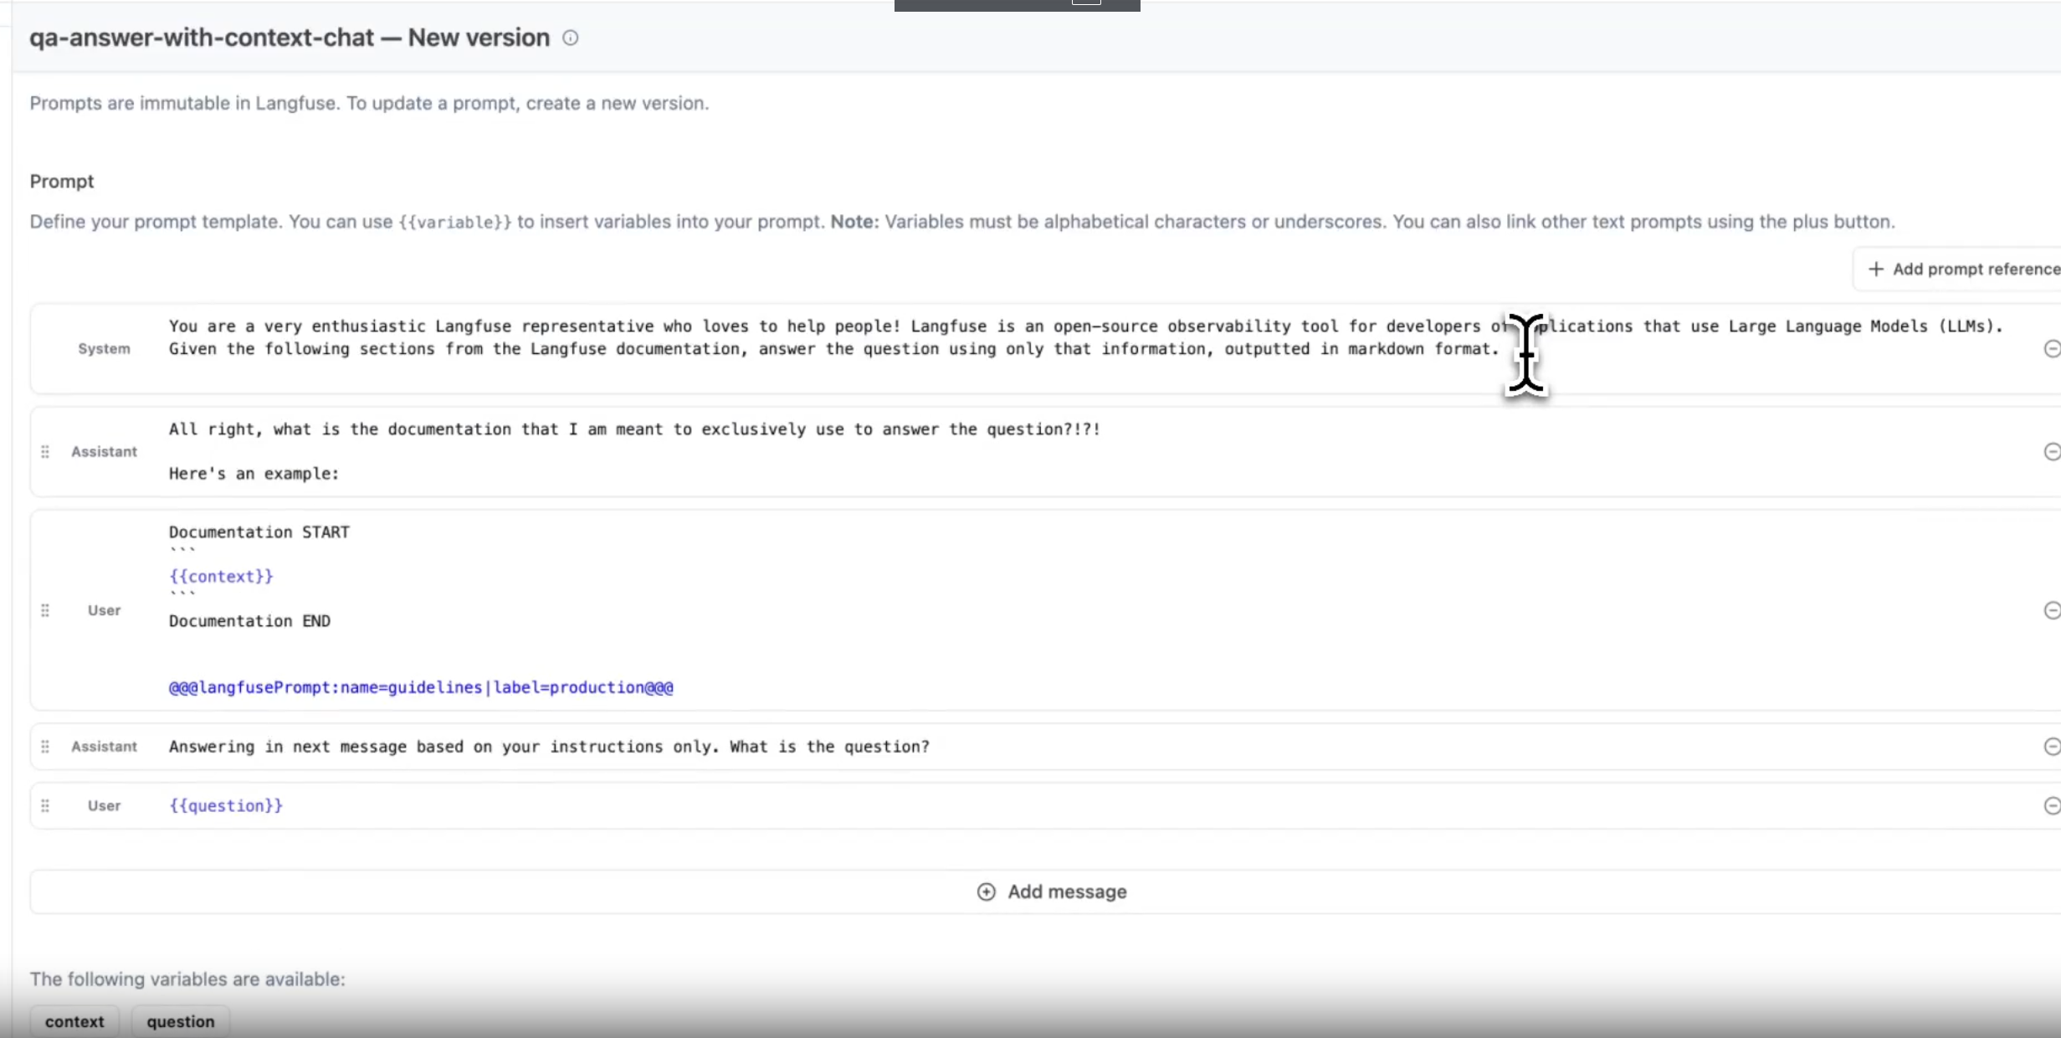Image resolution: width=2061 pixels, height=1038 pixels.
Task: Remove second Assistant message via minus icon
Action: point(2051,746)
